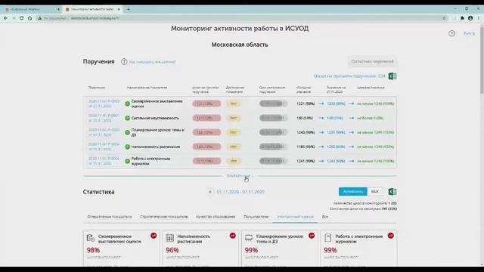Open the help icon at top right
The image size is (484, 272).
451,33
